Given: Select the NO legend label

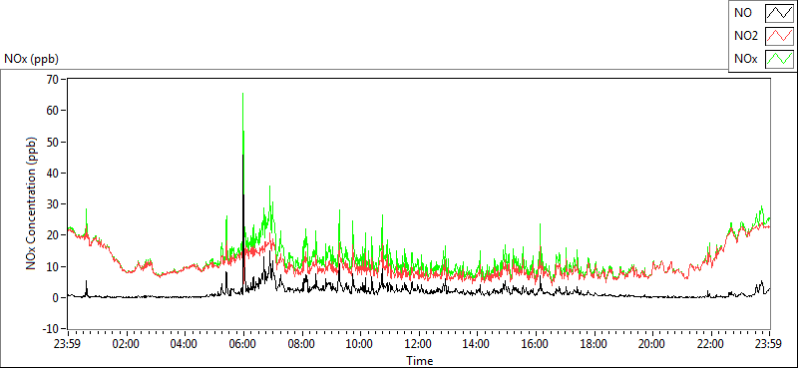Looking at the screenshot, I should point(743,13).
